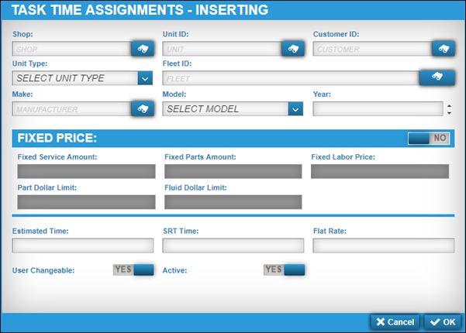Toggle the Fixed Price switch
The height and width of the screenshot is (333, 466).
click(x=429, y=138)
